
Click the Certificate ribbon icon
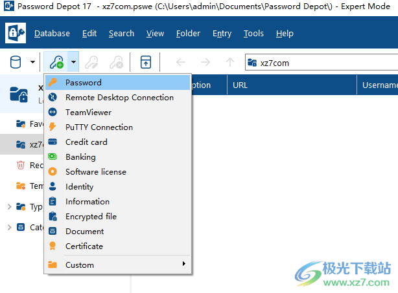[x=53, y=246]
